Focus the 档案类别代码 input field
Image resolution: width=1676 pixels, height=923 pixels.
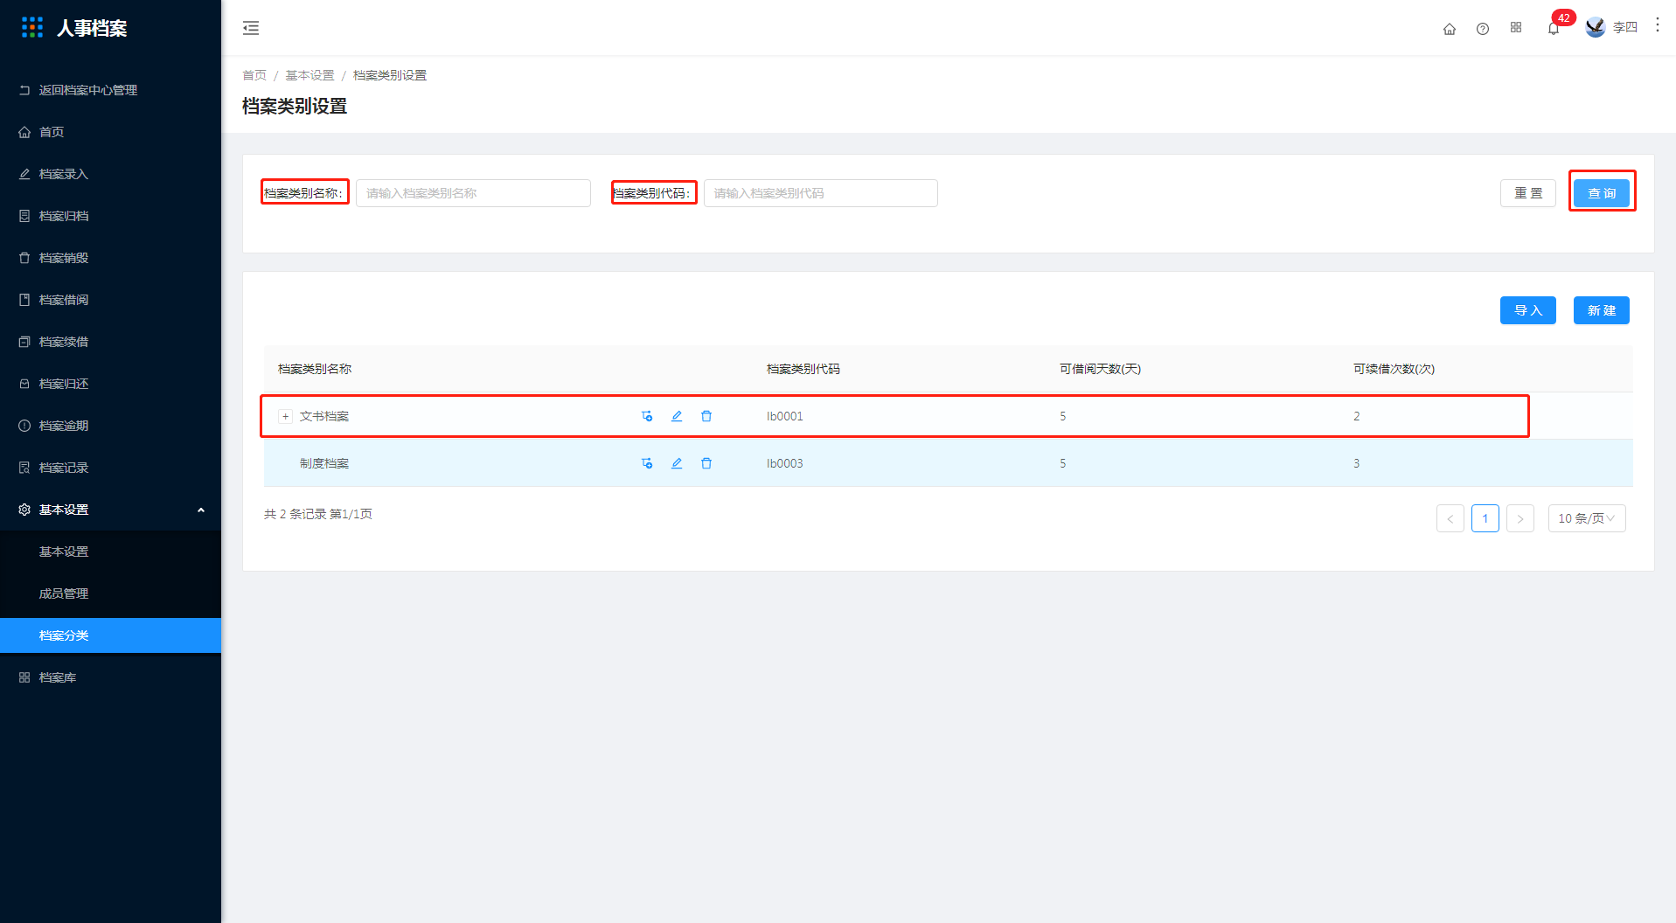pyautogui.click(x=821, y=193)
